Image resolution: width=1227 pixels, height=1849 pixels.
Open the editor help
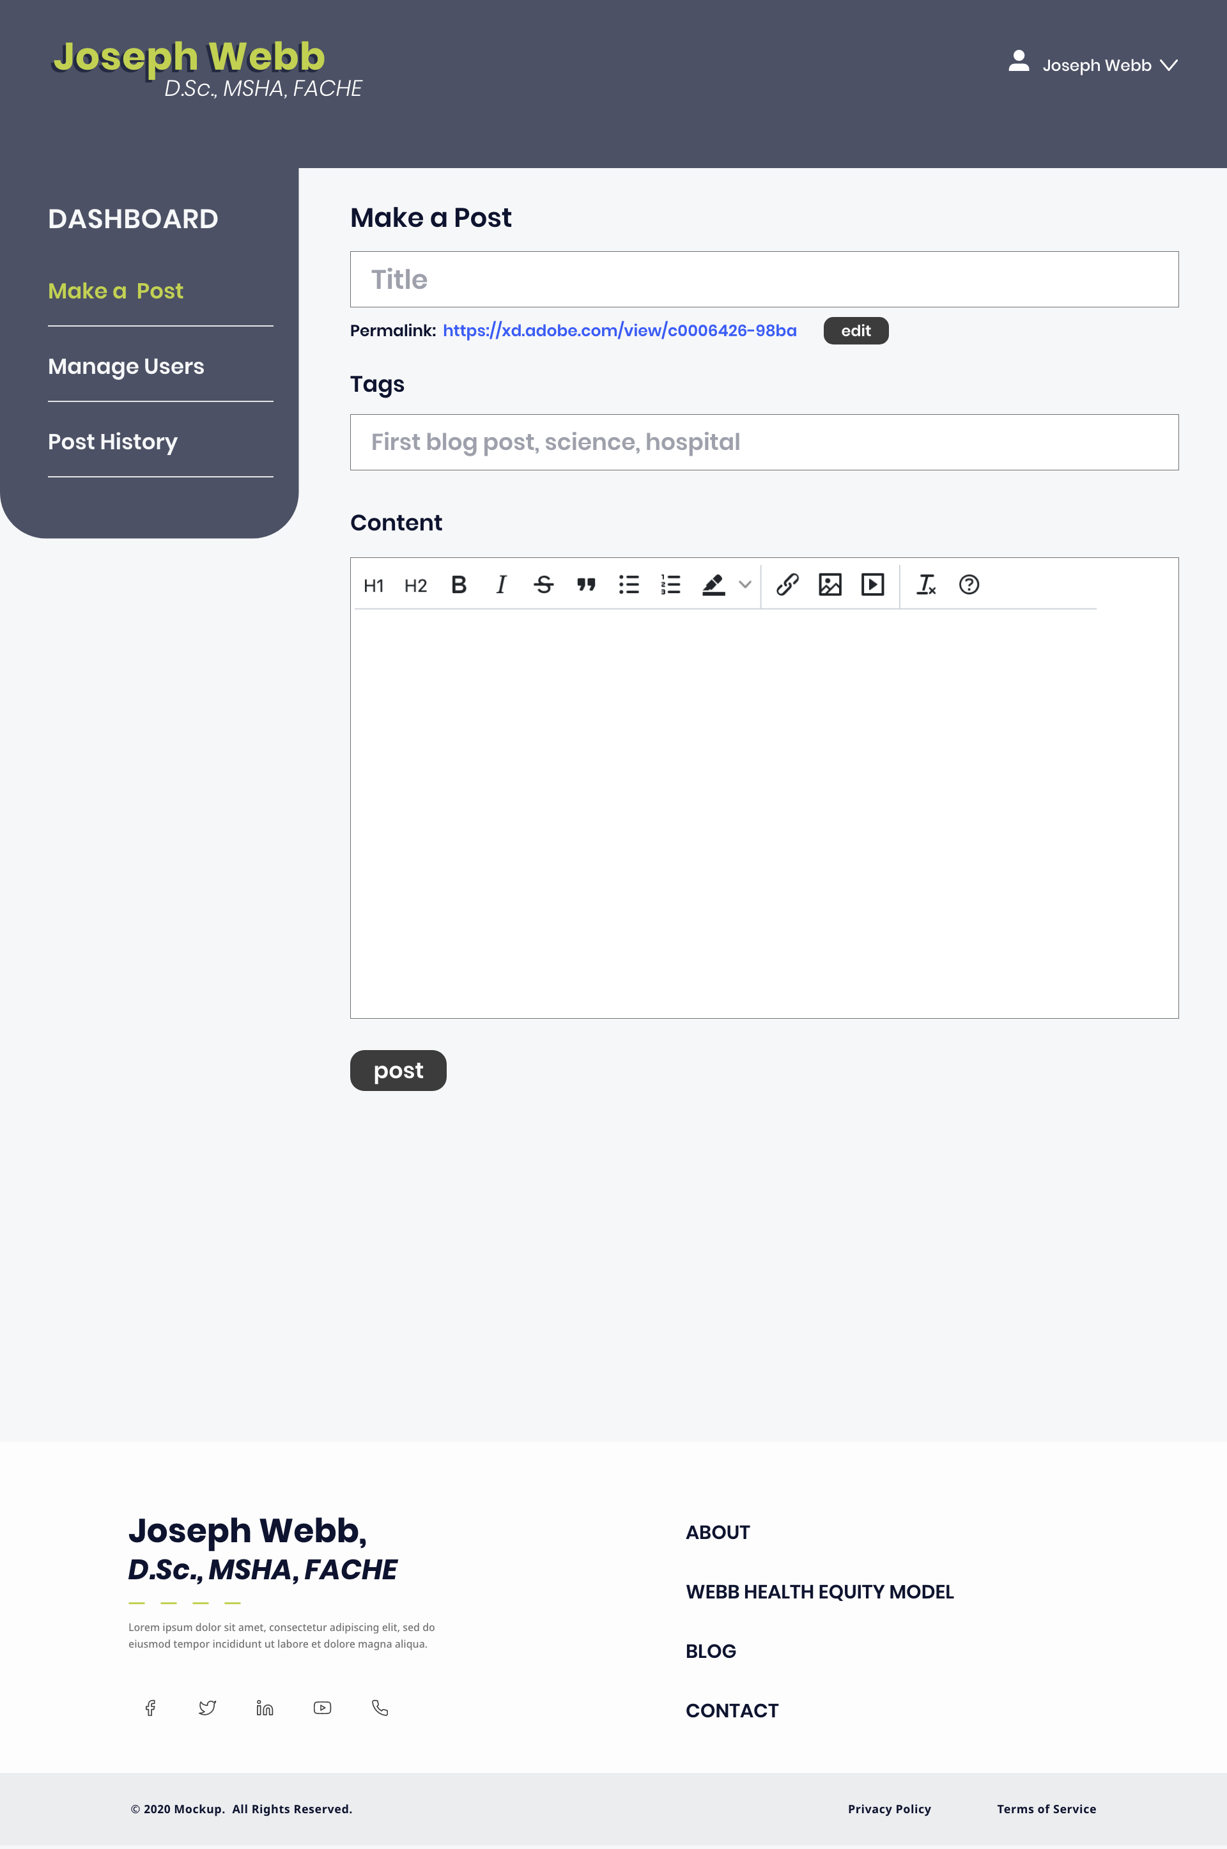click(969, 585)
